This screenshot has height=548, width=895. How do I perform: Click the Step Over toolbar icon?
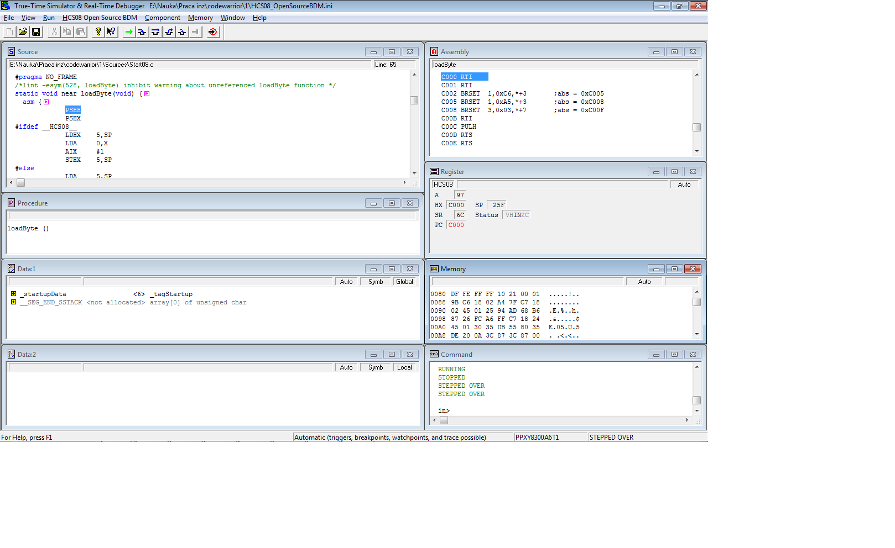coord(155,32)
